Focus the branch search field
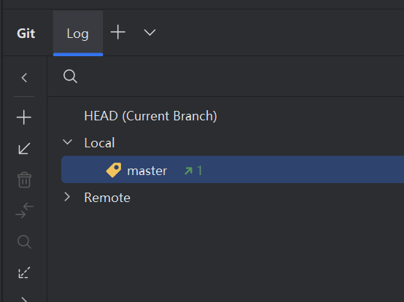Viewport: 404px width, 302px height. [226, 77]
